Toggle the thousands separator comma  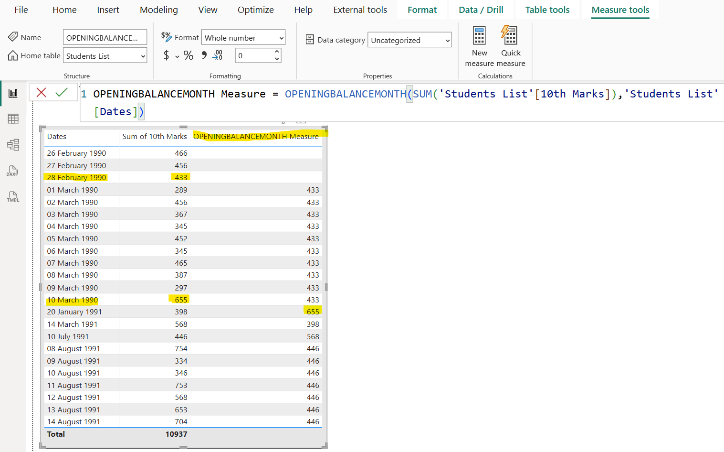coord(204,55)
